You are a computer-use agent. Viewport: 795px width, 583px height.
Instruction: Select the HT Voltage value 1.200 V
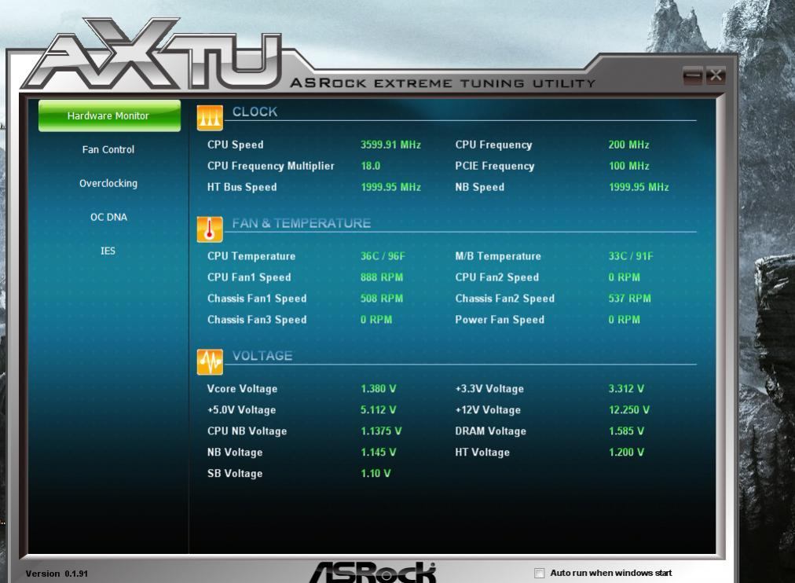pyautogui.click(x=626, y=453)
